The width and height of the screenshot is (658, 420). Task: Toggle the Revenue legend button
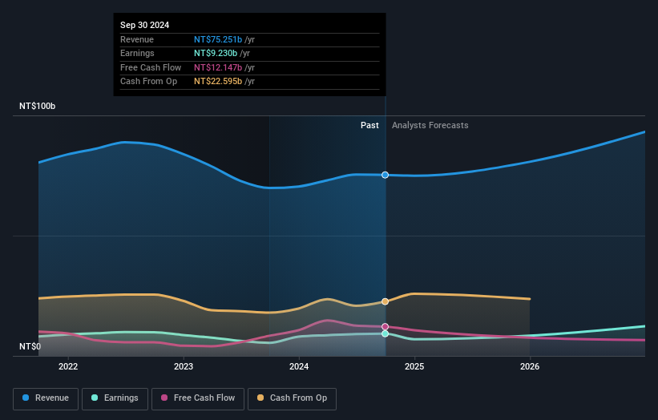[46, 398]
